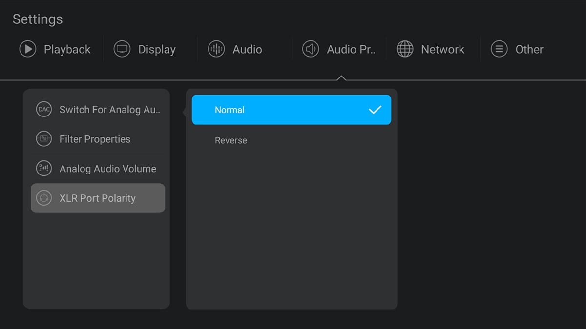Click the checkmark on Normal
The width and height of the screenshot is (586, 329).
tap(375, 110)
